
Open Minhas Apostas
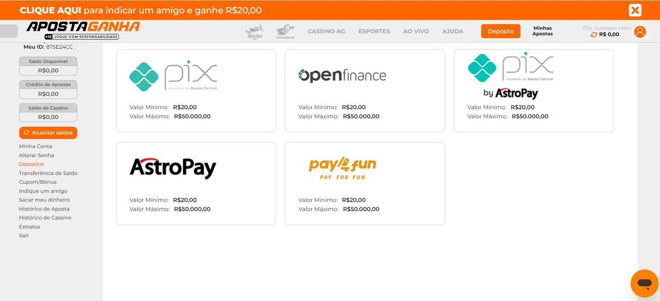543,31
